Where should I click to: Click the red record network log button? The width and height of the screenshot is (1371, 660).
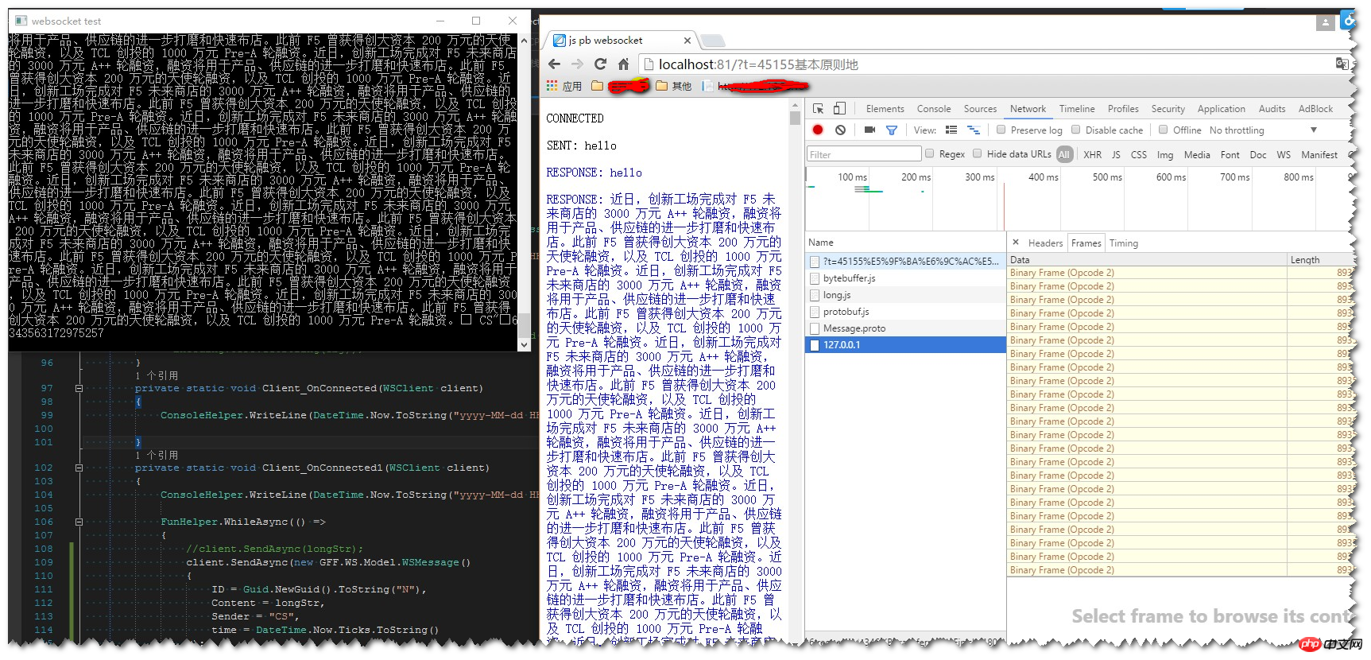(818, 130)
